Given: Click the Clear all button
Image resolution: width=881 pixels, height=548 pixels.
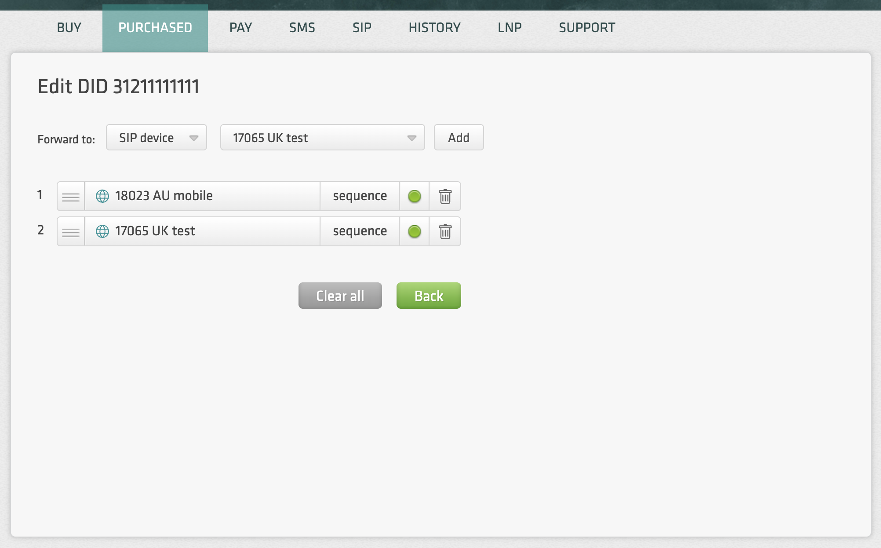Looking at the screenshot, I should (x=340, y=296).
